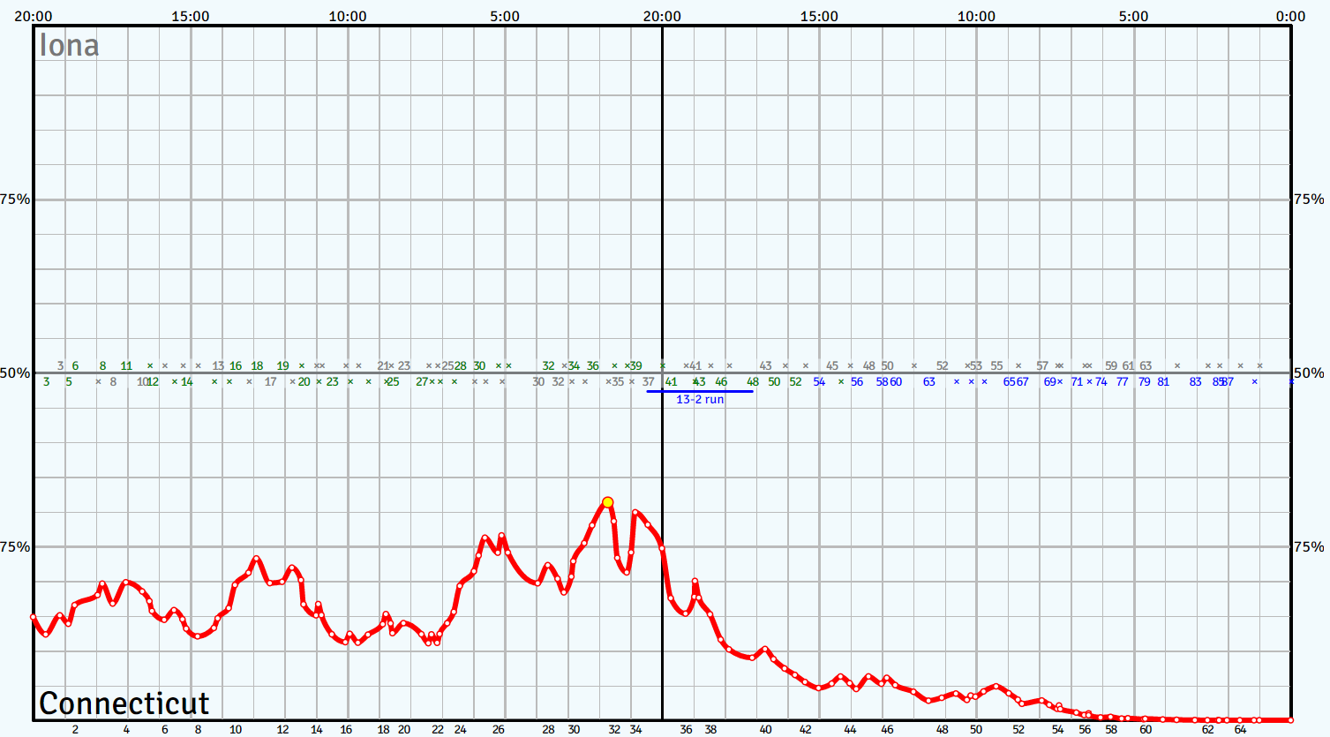Click the possession axis label "38"
This screenshot has height=737, width=1330.
pos(710,730)
